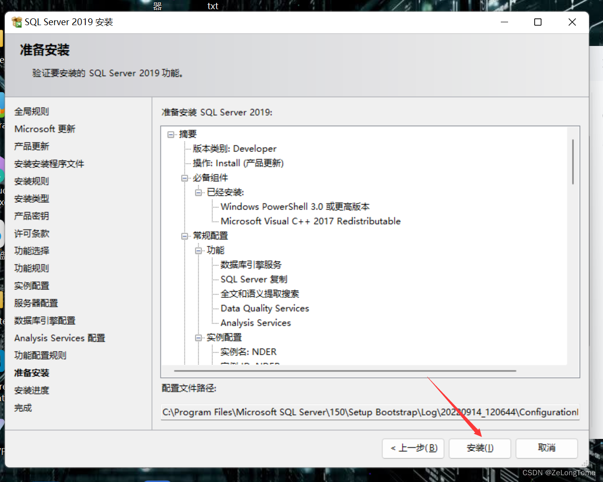Click SQL Server 复制 tree row
This screenshot has height=482, width=603.
coord(254,279)
